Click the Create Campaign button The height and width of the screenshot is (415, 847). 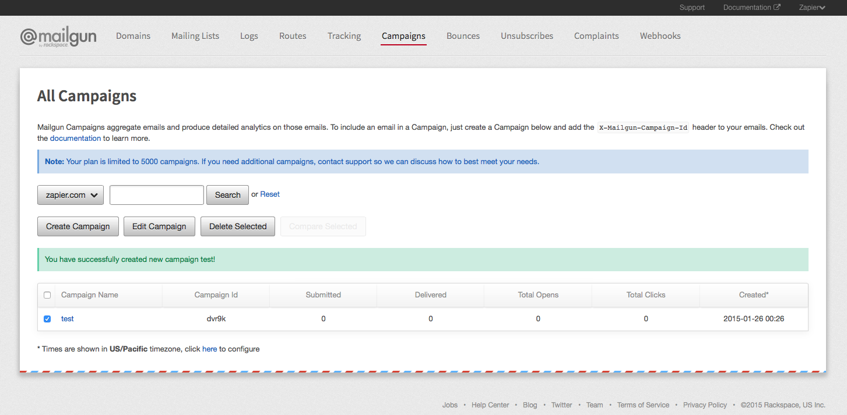point(78,226)
